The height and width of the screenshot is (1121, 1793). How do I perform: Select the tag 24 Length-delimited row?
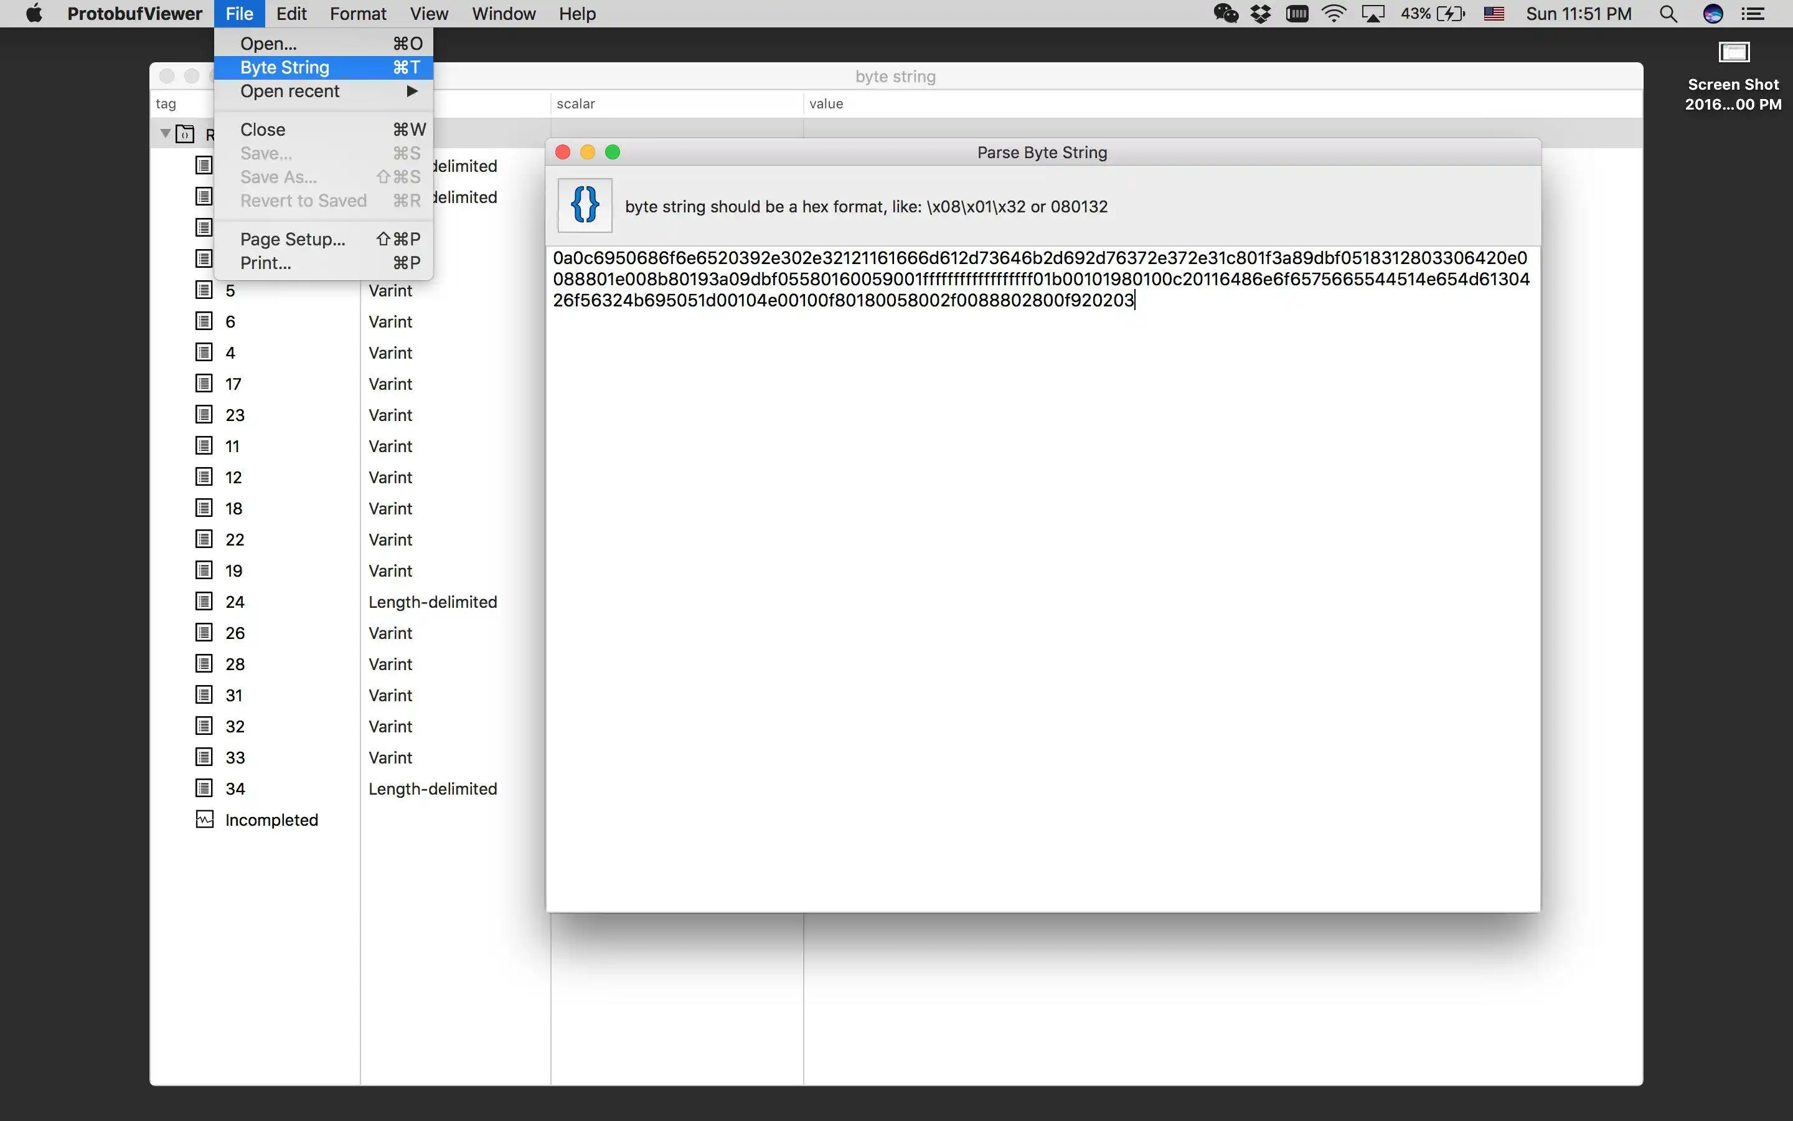pyautogui.click(x=432, y=601)
